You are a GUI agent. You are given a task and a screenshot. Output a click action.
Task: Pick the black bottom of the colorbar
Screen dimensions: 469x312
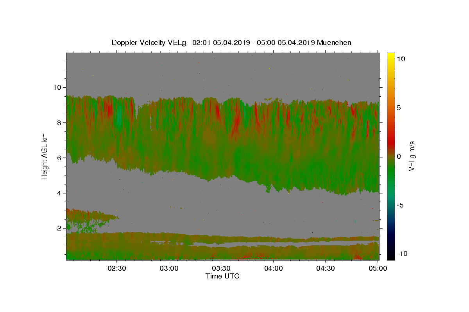[x=391, y=256]
